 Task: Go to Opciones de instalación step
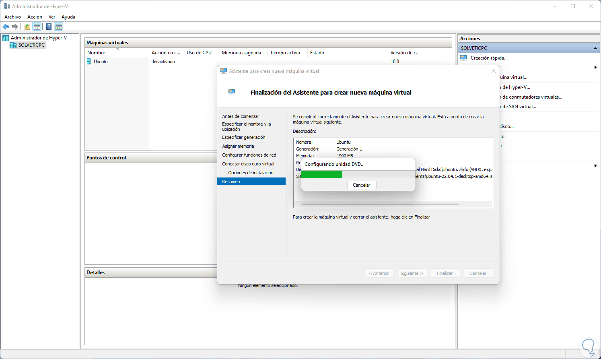point(251,173)
